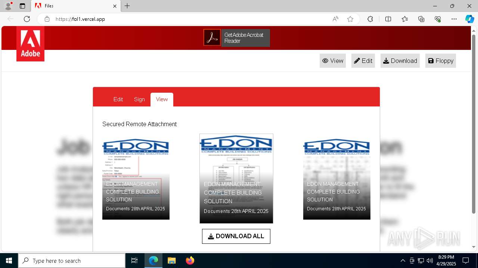Open the Browser essentials icon
478x268 pixels.
[x=438, y=19]
